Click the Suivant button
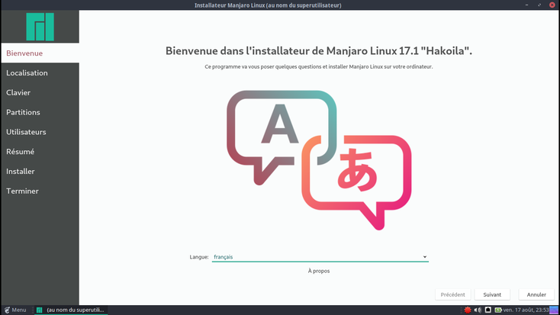The width and height of the screenshot is (560, 315). [492, 294]
